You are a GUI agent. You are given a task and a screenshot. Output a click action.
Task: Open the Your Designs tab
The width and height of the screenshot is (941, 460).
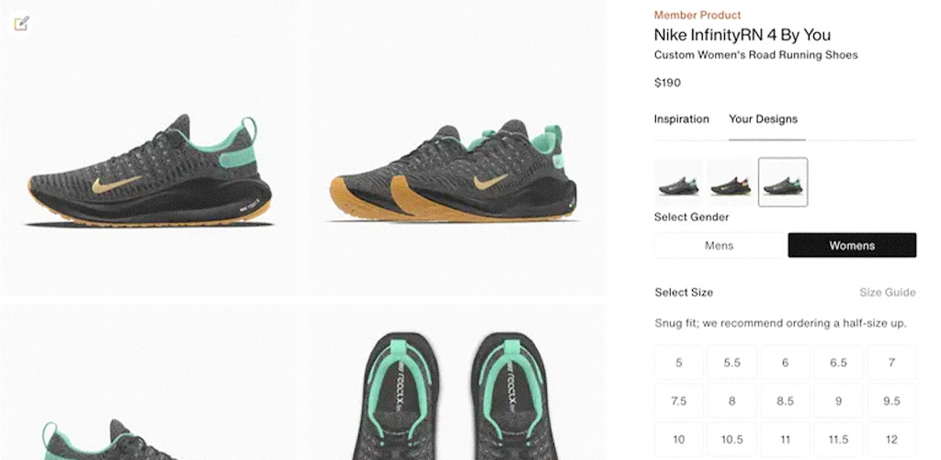(763, 119)
